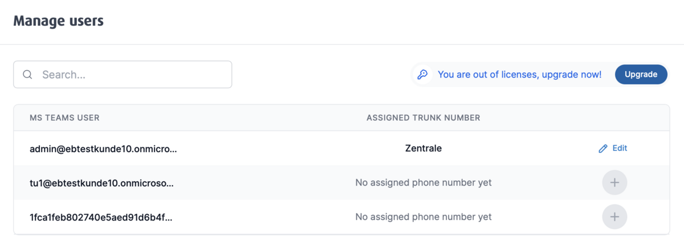
Task: Add phone number for 1fca1feb user
Action: [614, 217]
